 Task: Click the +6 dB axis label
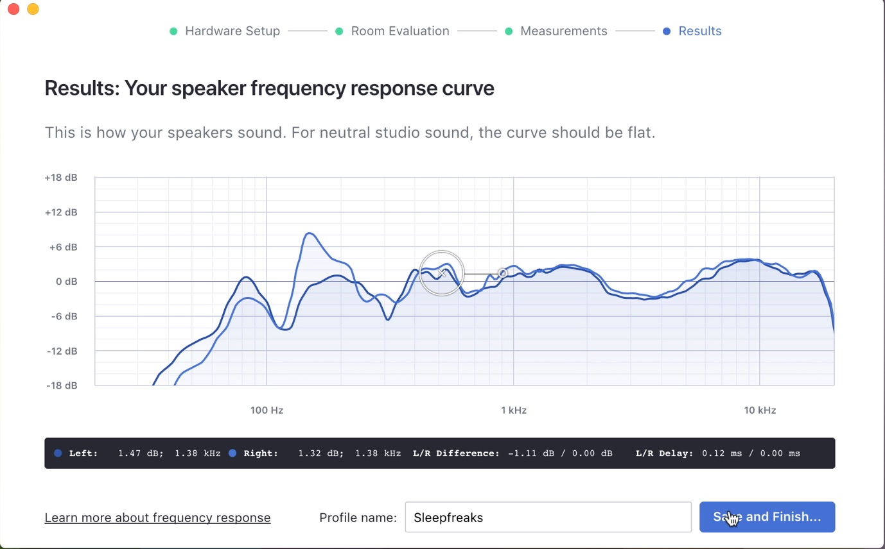point(63,247)
